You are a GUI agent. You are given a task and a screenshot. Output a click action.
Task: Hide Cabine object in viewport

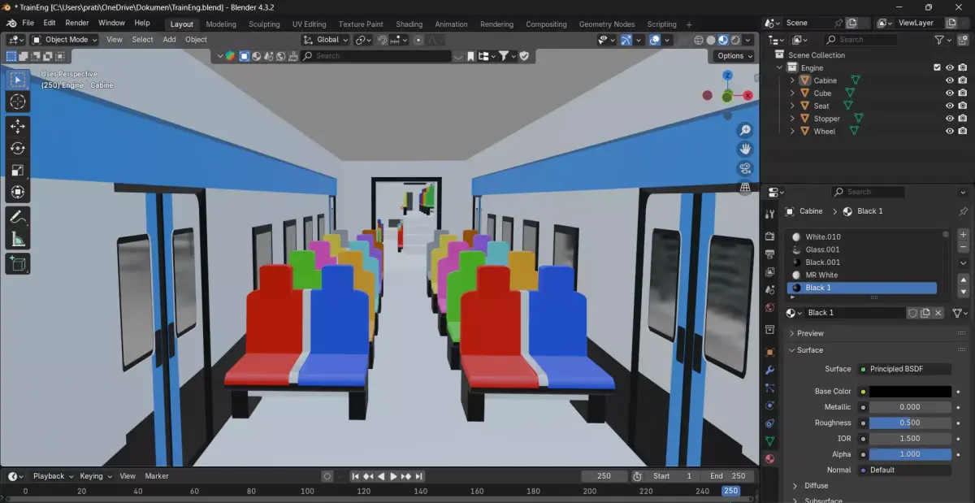point(949,80)
